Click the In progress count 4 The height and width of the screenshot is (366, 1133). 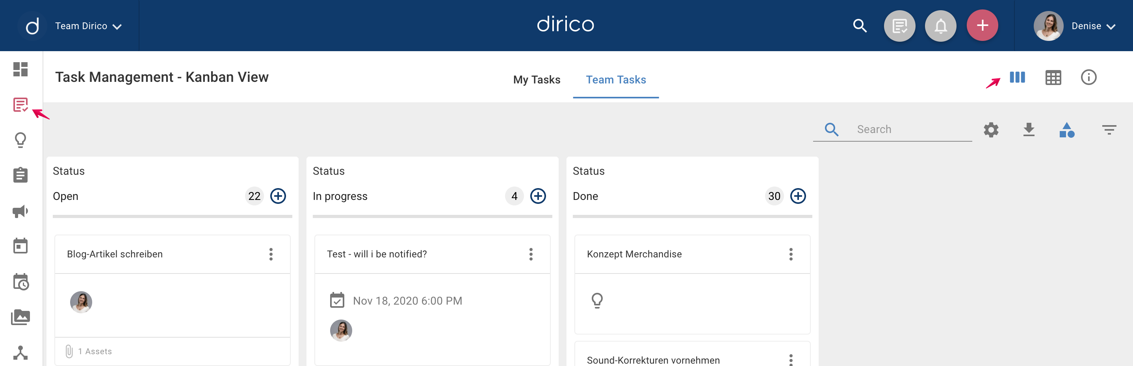pyautogui.click(x=514, y=196)
